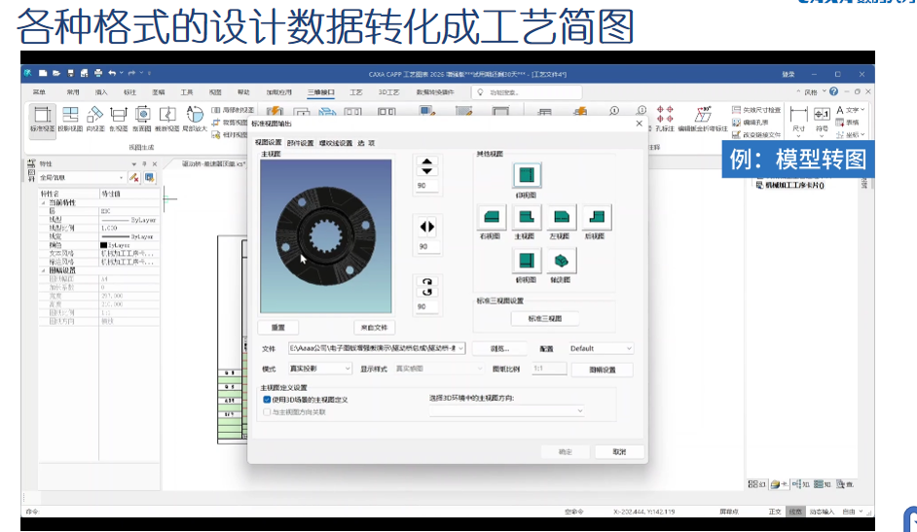The width and height of the screenshot is (917, 532).
Task: Click the 浏览... button
Action: pos(499,348)
